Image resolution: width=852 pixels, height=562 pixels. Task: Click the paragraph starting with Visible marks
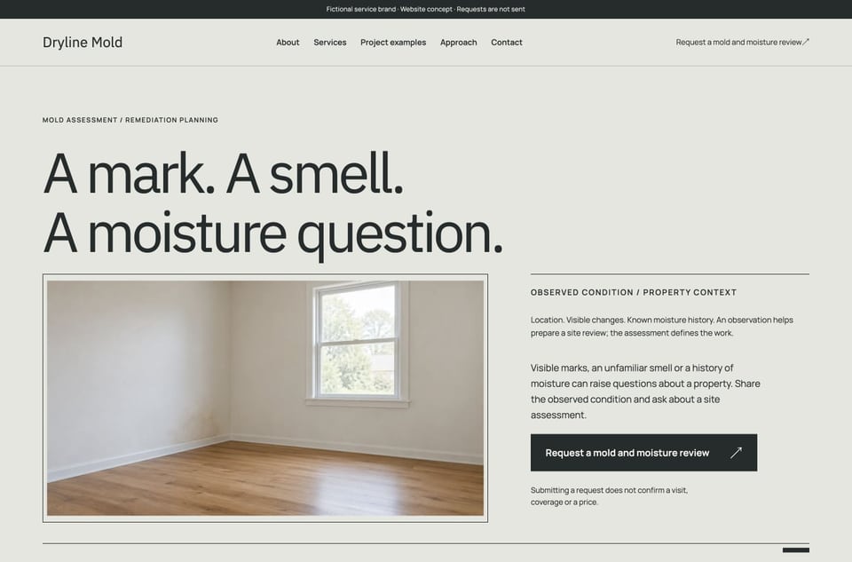(645, 392)
